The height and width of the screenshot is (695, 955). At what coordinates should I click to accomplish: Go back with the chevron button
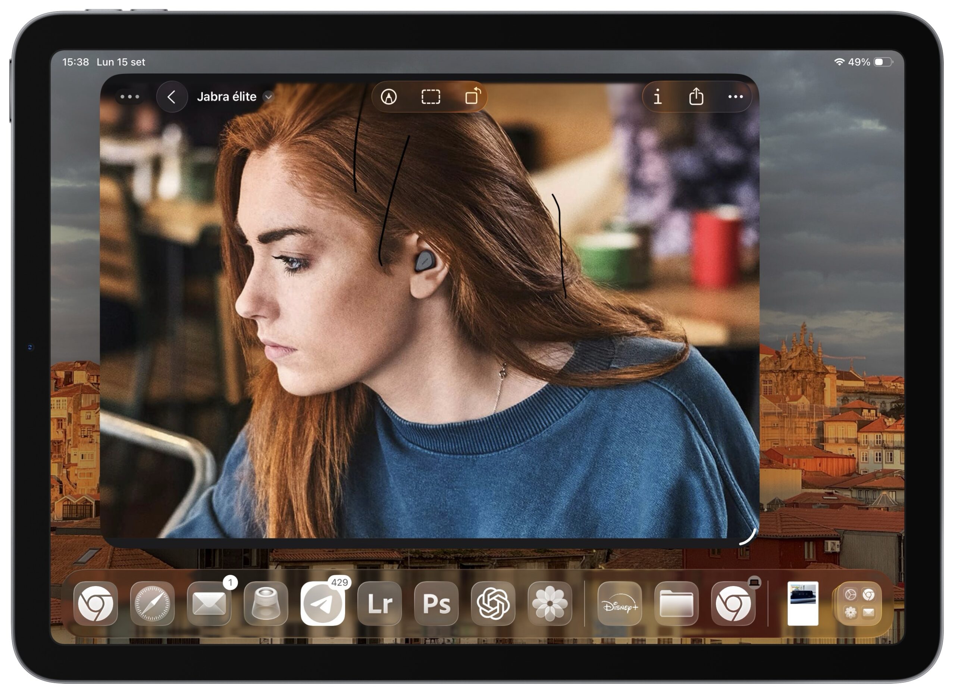coord(171,97)
